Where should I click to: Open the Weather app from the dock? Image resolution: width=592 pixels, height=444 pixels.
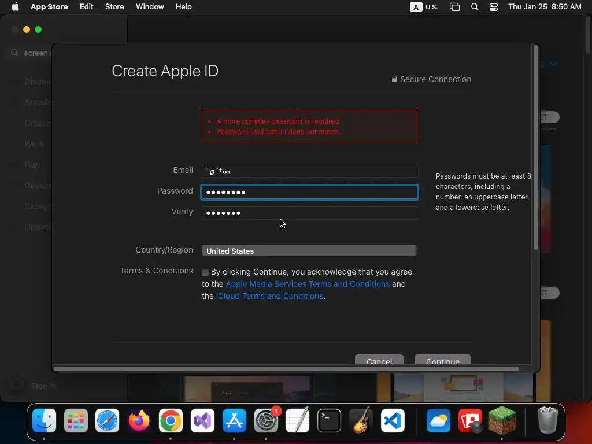438,420
